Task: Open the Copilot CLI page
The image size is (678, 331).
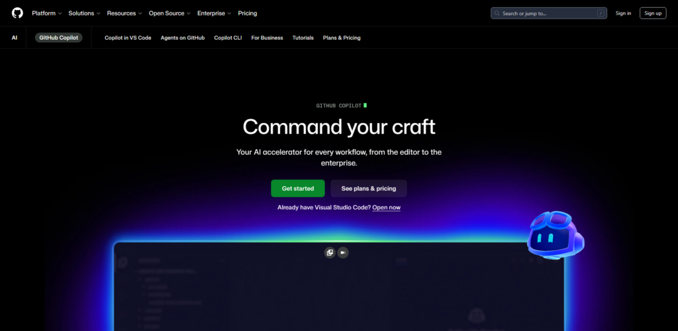Action: [228, 38]
